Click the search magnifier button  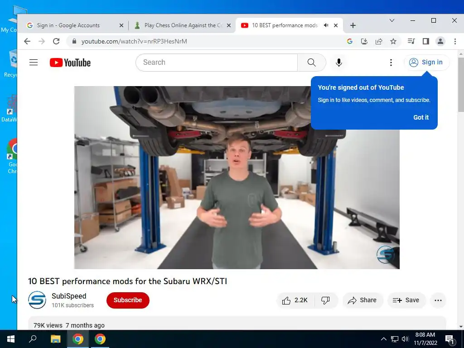click(x=311, y=63)
